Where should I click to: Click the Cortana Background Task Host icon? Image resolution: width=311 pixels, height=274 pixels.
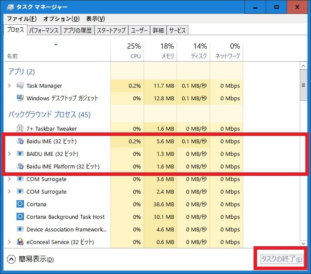[x=20, y=217]
